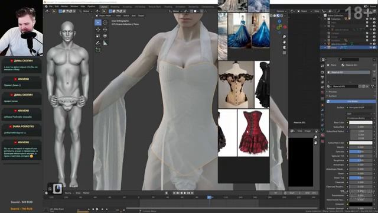Switch perspective/orthographic grid gizmo in right viewport

[x=285, y=53]
